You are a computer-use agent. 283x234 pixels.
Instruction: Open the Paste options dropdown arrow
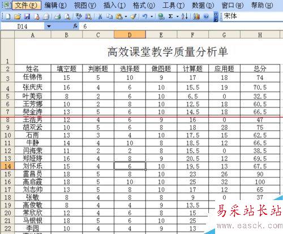pos(126,16)
